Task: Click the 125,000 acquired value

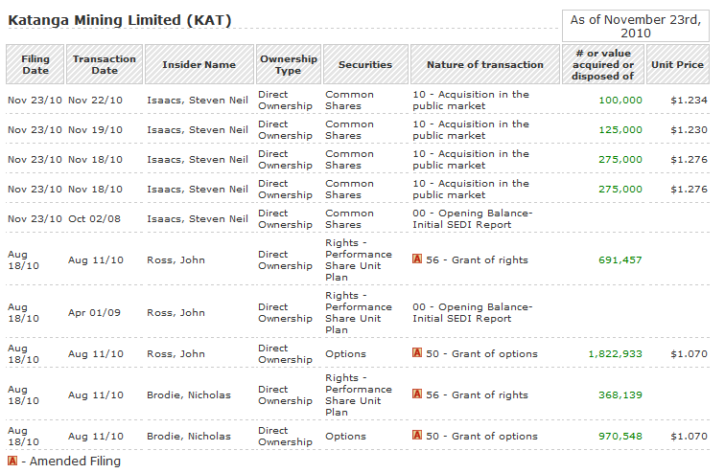Action: pyautogui.click(x=620, y=130)
